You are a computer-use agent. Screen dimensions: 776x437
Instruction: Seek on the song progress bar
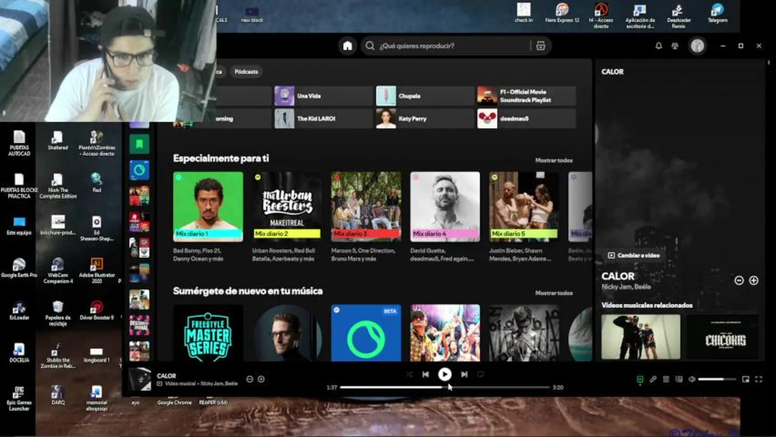[444, 387]
